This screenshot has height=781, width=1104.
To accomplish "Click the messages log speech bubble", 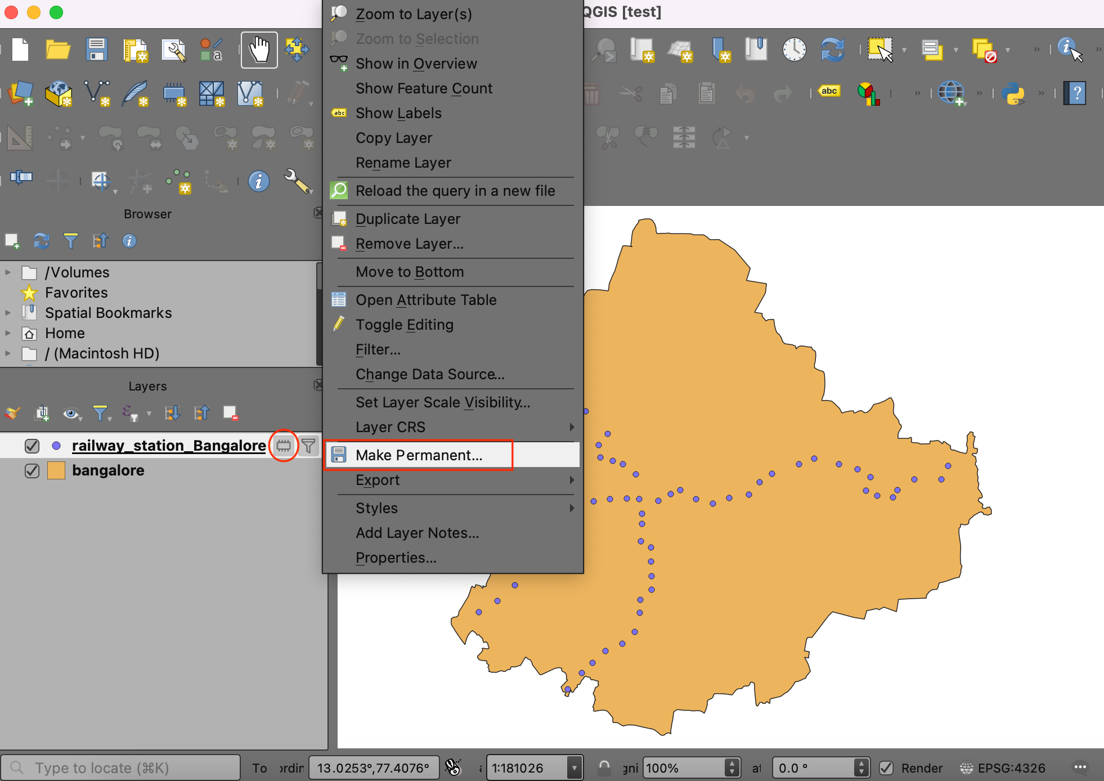I will 1080,767.
